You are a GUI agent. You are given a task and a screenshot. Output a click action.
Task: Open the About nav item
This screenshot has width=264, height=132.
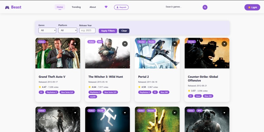click(x=93, y=7)
